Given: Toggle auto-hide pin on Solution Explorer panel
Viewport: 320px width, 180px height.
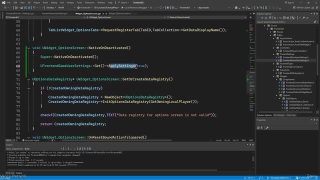Looking at the screenshot, I should [x=314, y=13].
